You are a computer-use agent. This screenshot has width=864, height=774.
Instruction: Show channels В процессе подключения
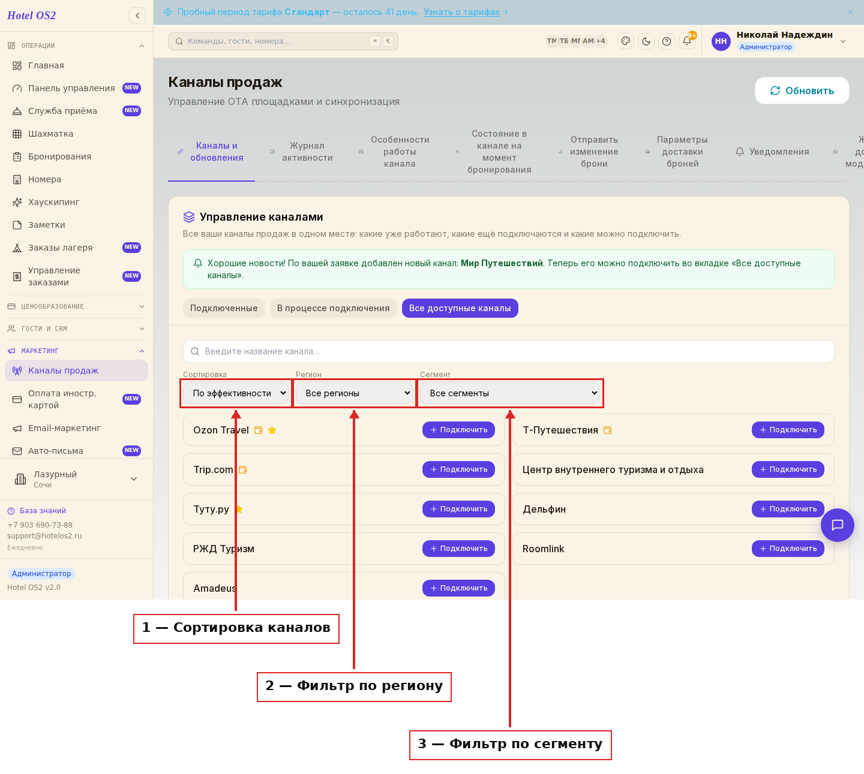(x=333, y=308)
